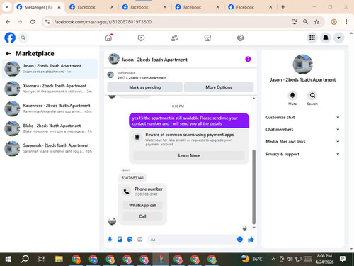Click the shield icon in scam warning
The image size is (354, 266).
click(x=137, y=137)
